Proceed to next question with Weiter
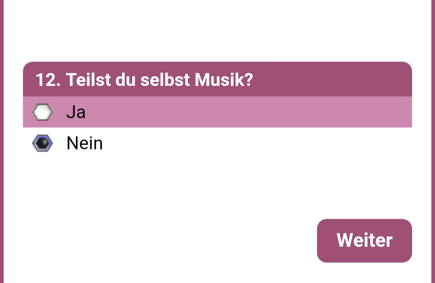The height and width of the screenshot is (283, 435). (364, 241)
